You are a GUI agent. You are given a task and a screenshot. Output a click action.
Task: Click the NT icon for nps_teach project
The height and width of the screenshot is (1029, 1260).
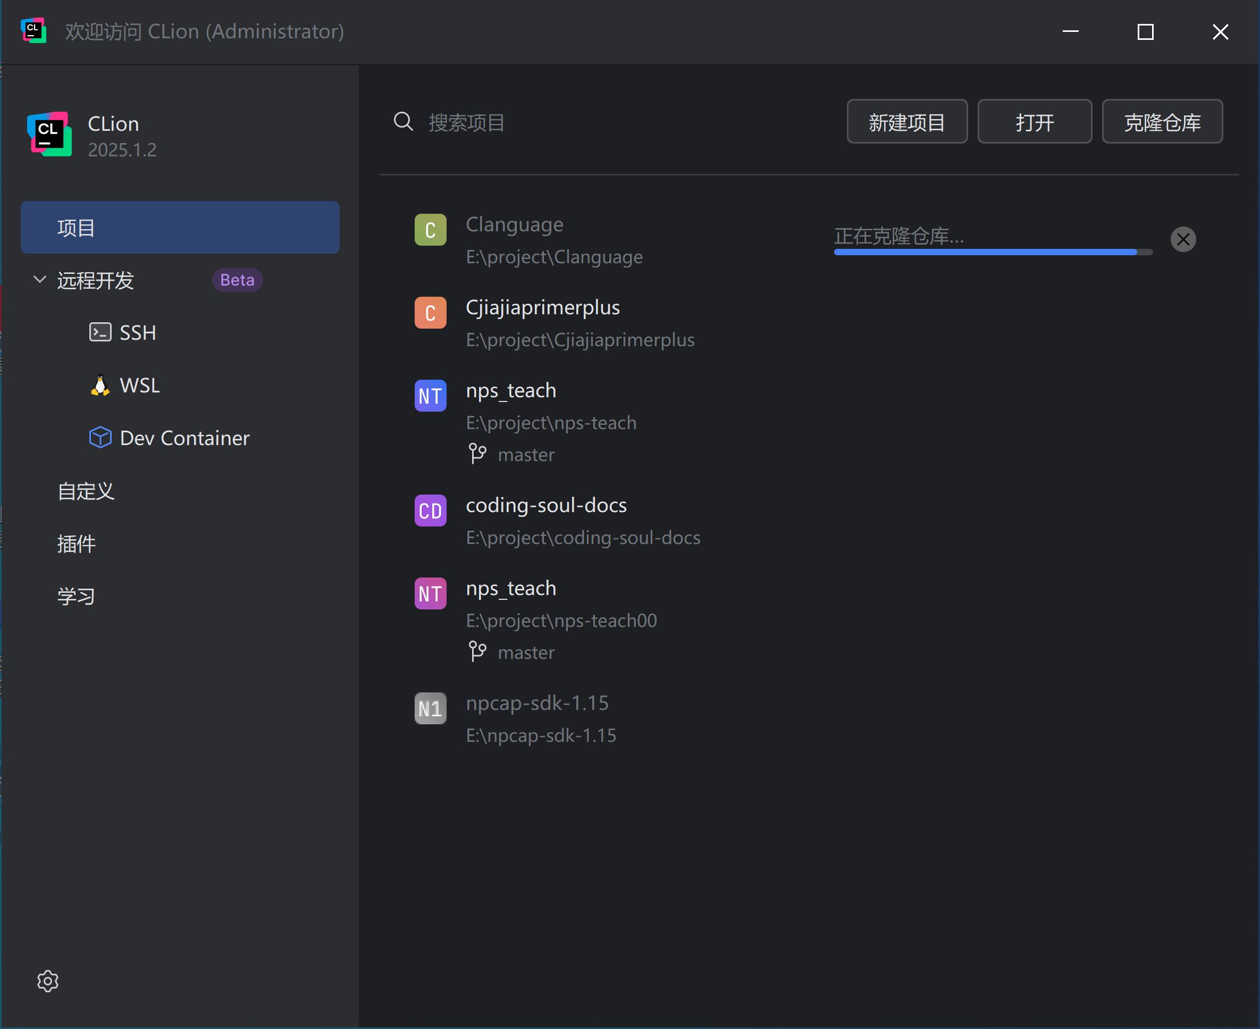pos(430,395)
